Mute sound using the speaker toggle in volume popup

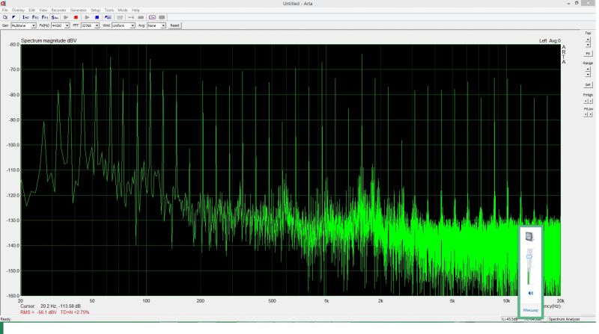[529, 293]
